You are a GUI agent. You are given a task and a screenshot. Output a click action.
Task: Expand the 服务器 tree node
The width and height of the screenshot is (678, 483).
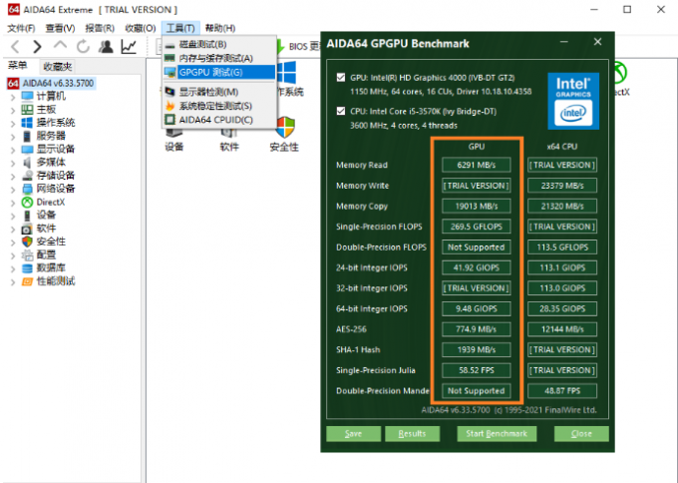(x=13, y=137)
